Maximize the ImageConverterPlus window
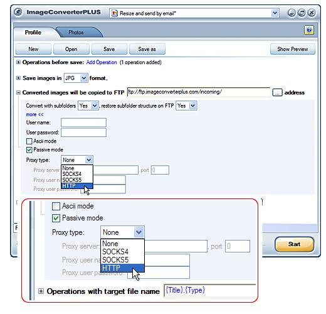This screenshot has width=326, height=314. tap(302, 13)
